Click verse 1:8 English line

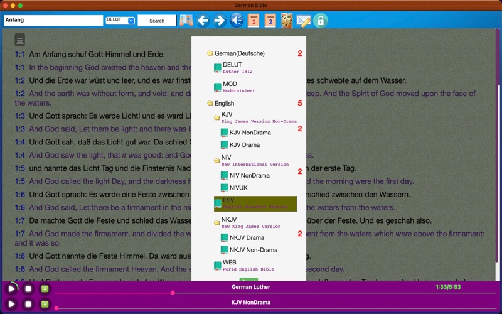(x=179, y=269)
